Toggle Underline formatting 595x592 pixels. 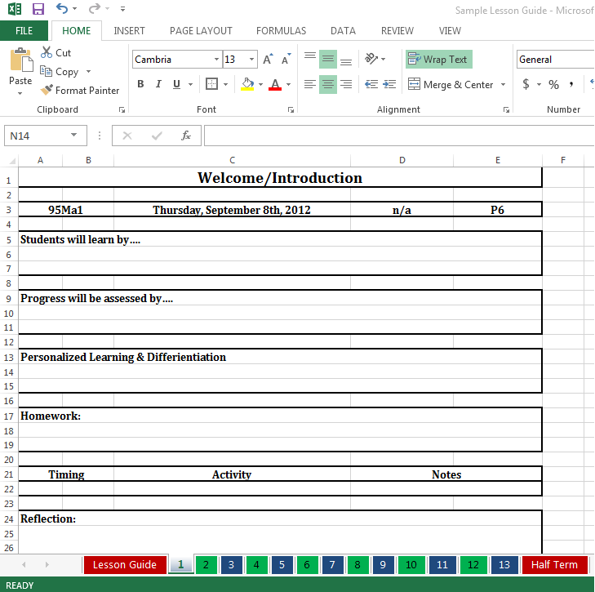pyautogui.click(x=176, y=84)
